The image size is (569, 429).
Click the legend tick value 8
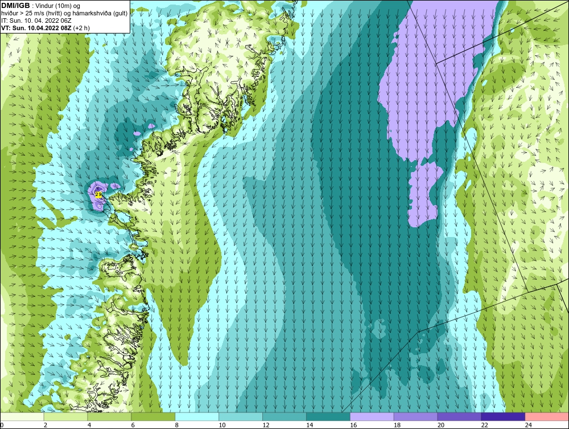[x=177, y=425]
